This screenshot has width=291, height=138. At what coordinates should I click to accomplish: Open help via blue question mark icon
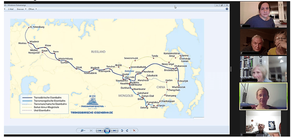pos(227,9)
